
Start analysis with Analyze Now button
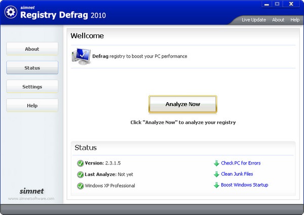point(182,104)
